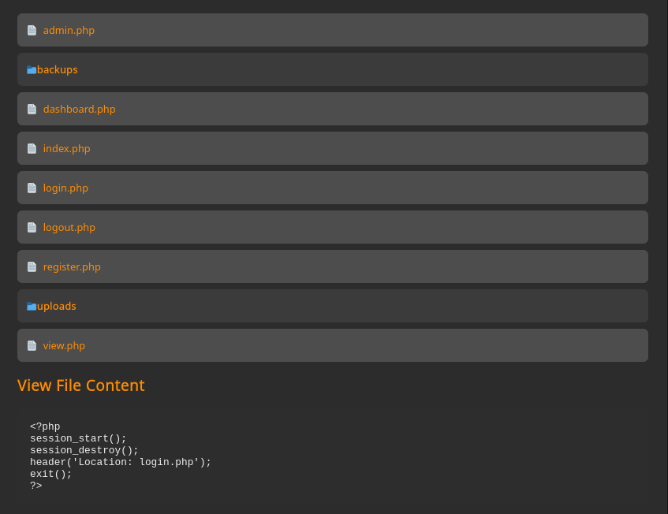Select the login.php file link
Screen dimensions: 668x514
(65, 188)
